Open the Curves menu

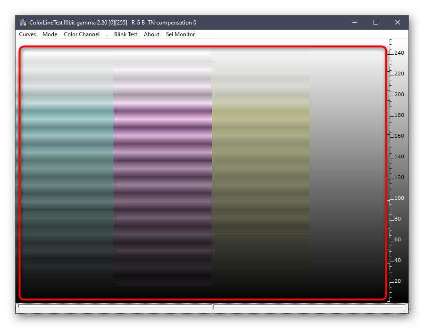(27, 34)
